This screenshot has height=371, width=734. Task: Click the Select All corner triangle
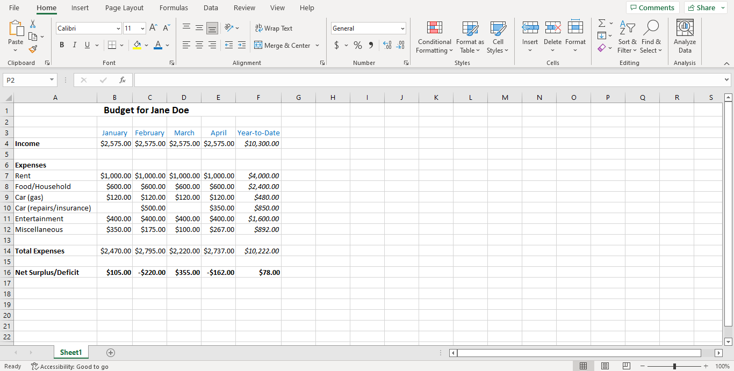7,97
